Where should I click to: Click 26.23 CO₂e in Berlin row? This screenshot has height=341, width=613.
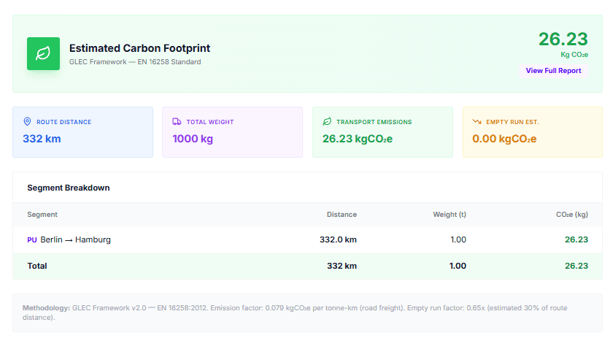(x=577, y=240)
